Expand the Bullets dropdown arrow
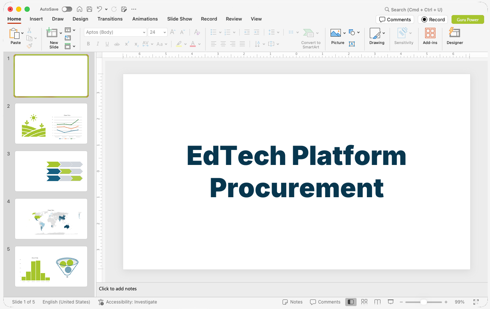The height and width of the screenshot is (309, 490). click(x=220, y=32)
